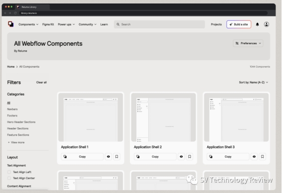
Task: Preview Application Shell 2 with eye icon
Action: point(181,157)
